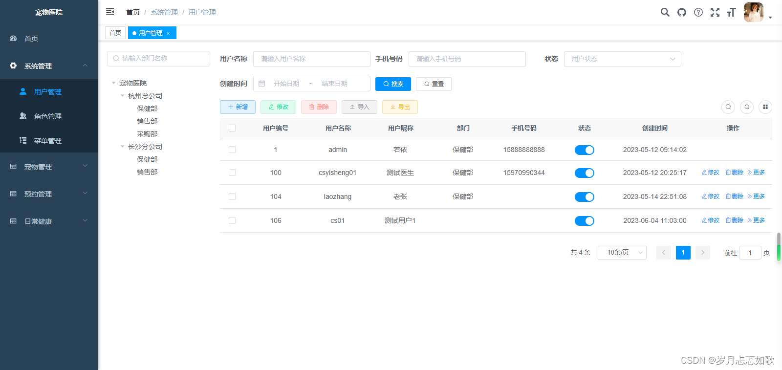Click the people icon for 角色管理
This screenshot has width=782, height=370.
tap(23, 116)
